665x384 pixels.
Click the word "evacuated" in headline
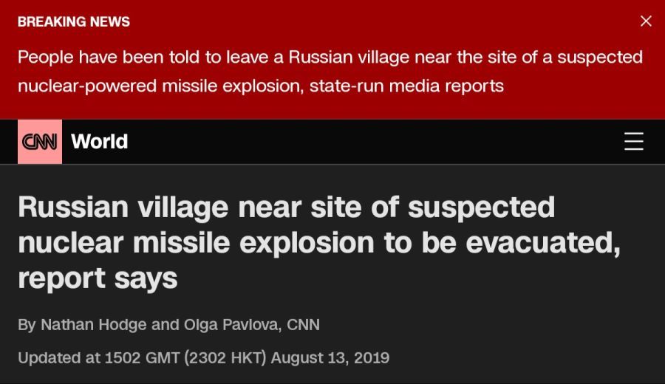(539, 242)
